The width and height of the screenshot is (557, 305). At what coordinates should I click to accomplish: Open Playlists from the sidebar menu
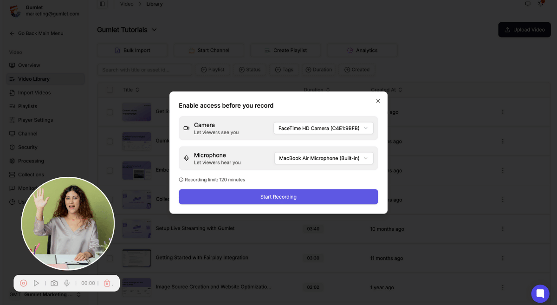click(x=27, y=106)
